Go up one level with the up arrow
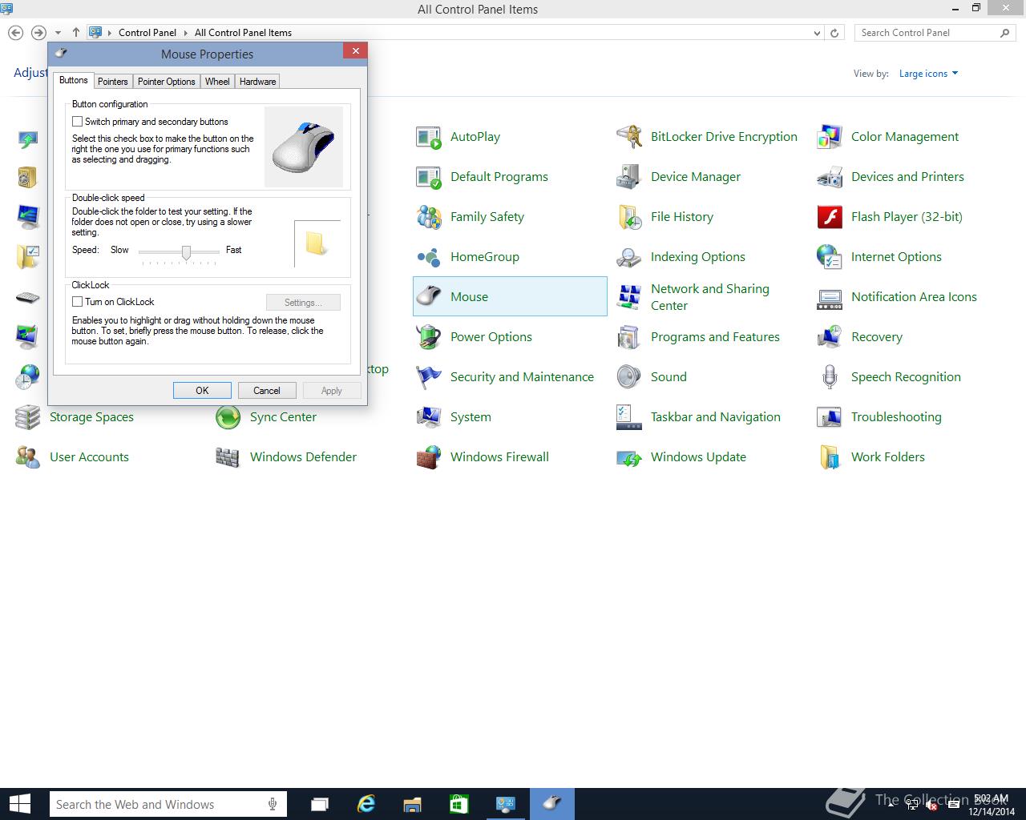This screenshot has width=1026, height=820. click(76, 33)
